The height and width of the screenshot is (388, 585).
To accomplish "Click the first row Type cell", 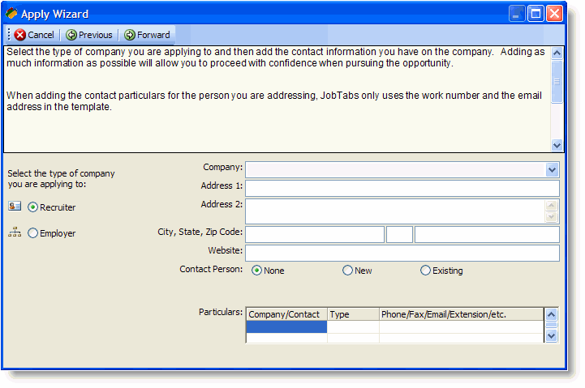I will (x=353, y=326).
